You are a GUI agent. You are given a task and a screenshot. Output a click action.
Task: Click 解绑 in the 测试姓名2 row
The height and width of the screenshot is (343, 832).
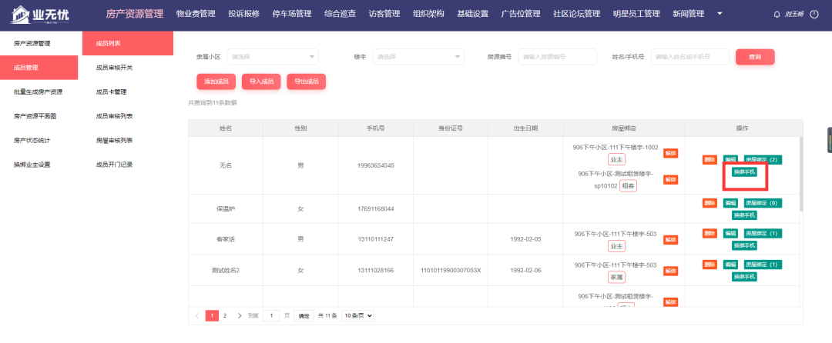tap(671, 271)
